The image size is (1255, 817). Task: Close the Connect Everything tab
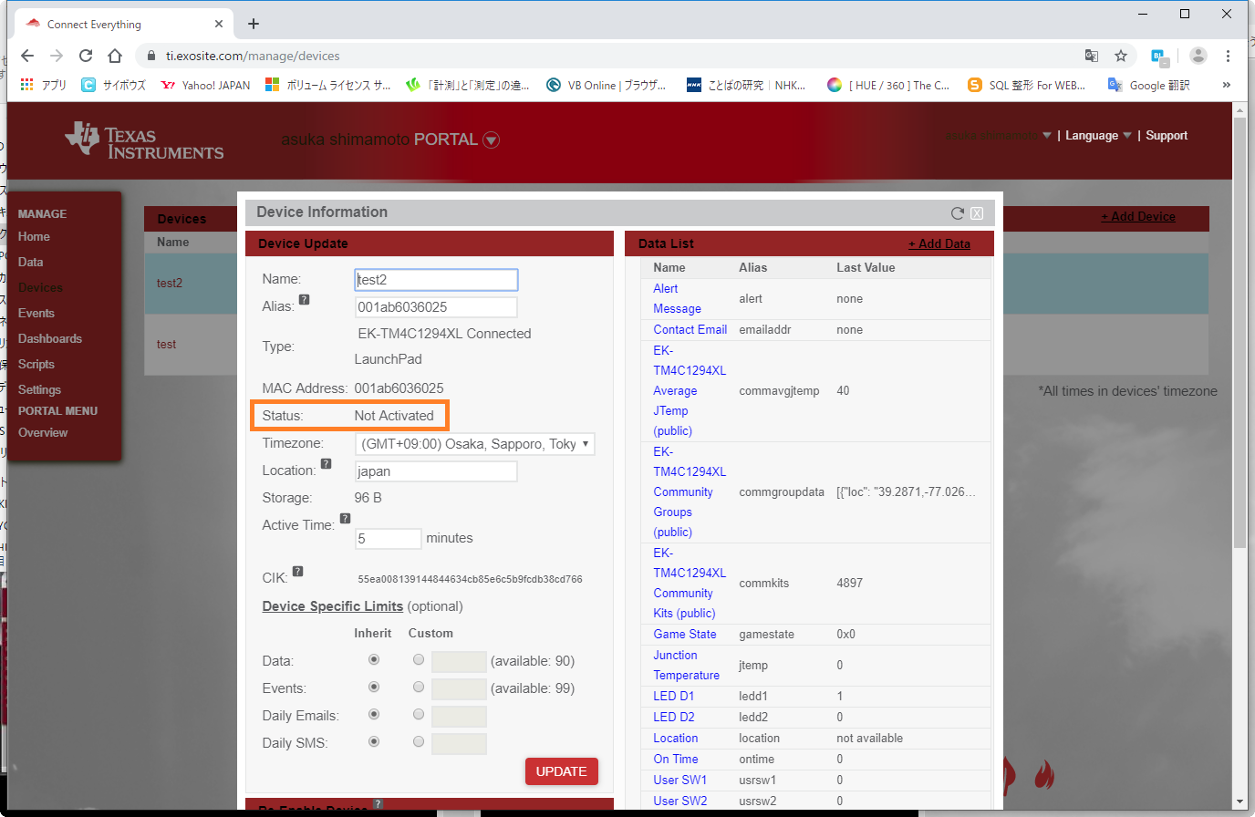tap(219, 24)
